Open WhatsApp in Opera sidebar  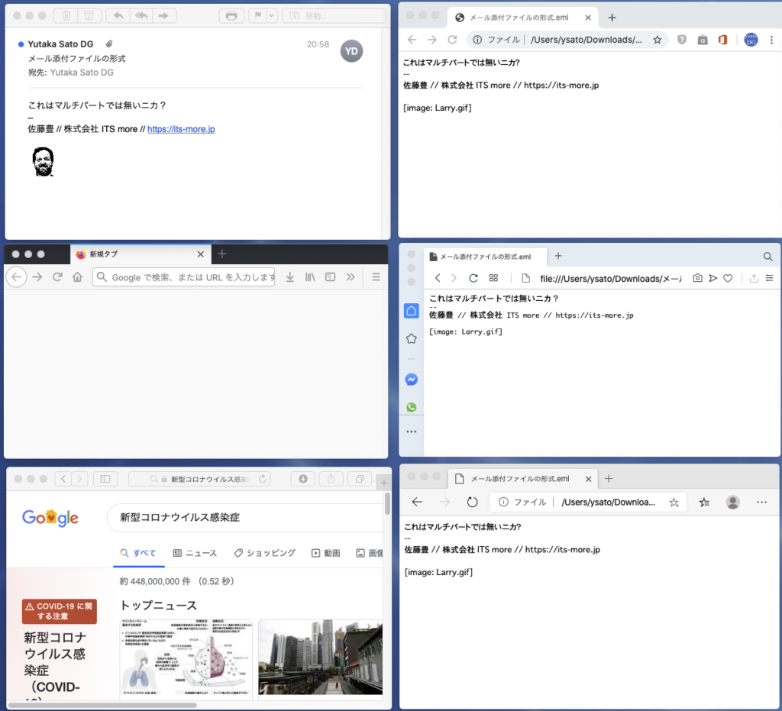(411, 407)
